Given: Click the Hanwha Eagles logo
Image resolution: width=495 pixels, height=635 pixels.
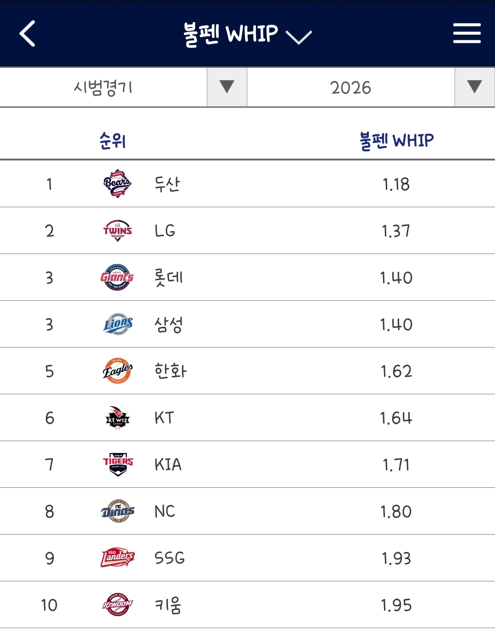Looking at the screenshot, I should (x=117, y=371).
